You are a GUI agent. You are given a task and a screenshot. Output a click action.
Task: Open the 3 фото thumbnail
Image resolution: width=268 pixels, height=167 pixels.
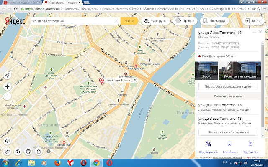coord(206,71)
